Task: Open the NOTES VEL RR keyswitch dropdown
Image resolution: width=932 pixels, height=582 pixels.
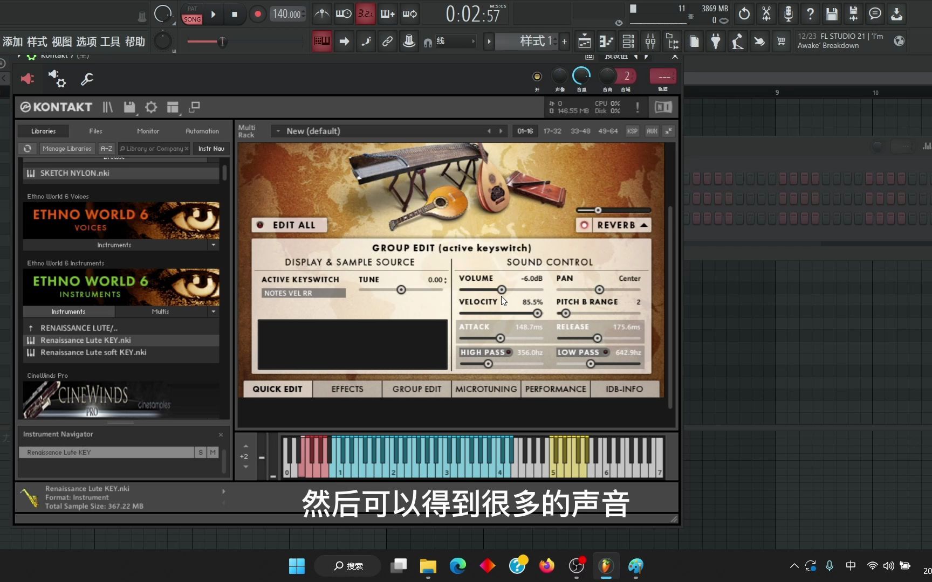Action: [x=304, y=293]
